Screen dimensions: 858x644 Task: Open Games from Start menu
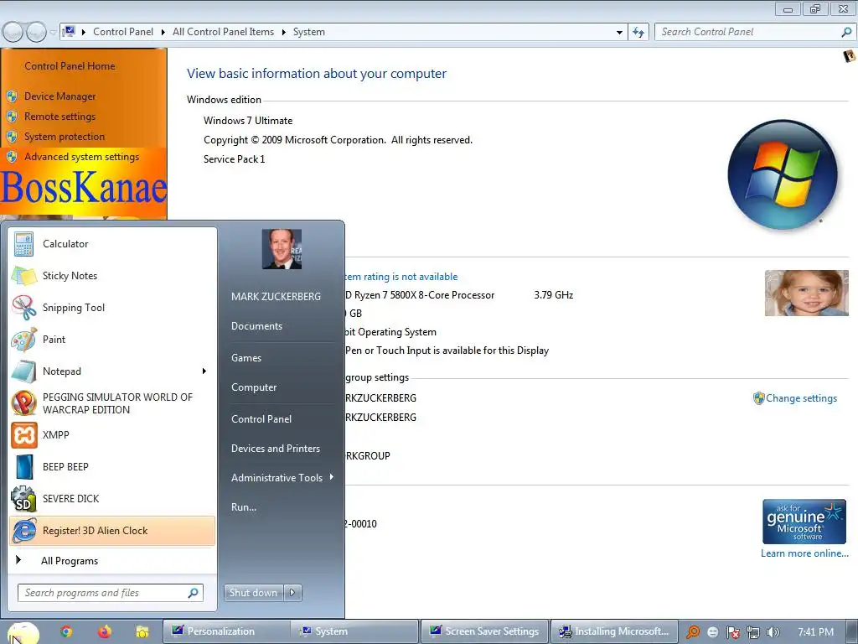(x=246, y=357)
